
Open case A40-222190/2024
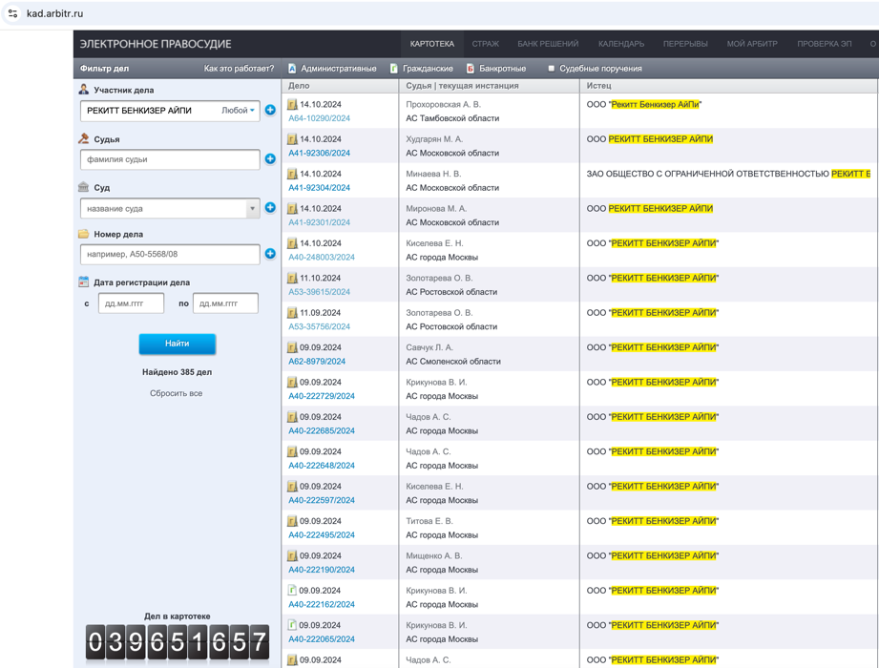pos(322,570)
